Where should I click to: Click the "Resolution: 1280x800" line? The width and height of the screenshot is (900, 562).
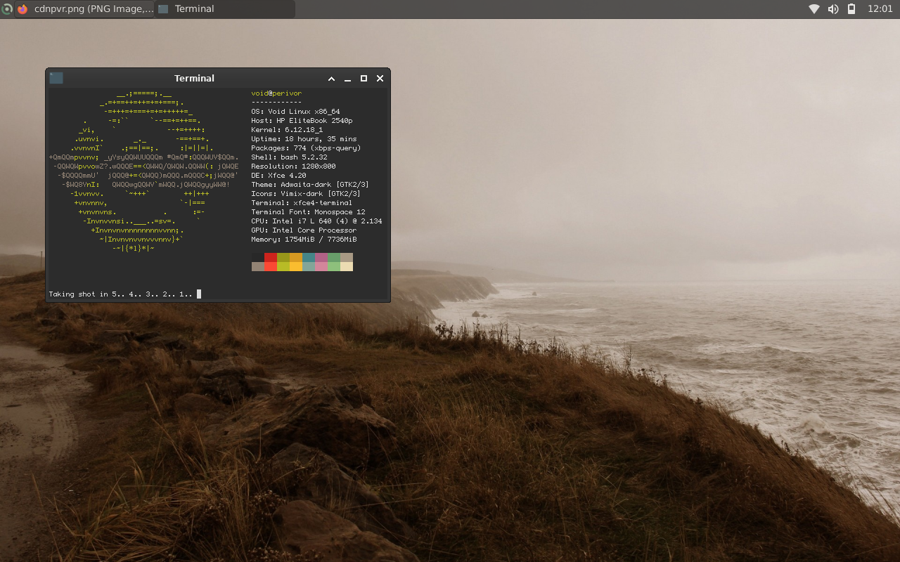(293, 166)
